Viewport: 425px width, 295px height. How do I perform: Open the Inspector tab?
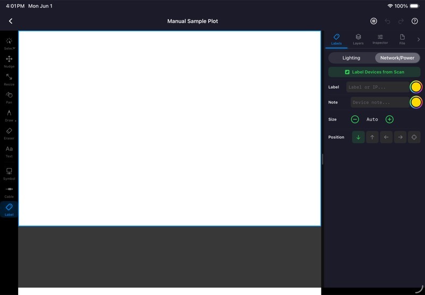[380, 39]
